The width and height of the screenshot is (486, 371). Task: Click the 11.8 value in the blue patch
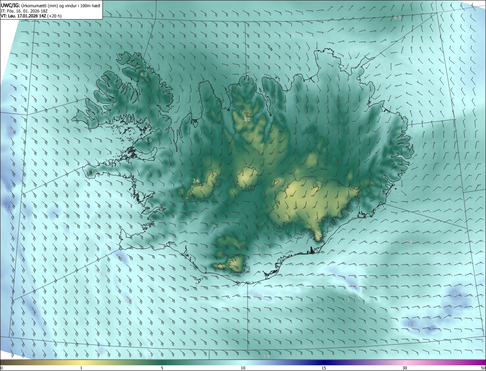tap(412, 325)
